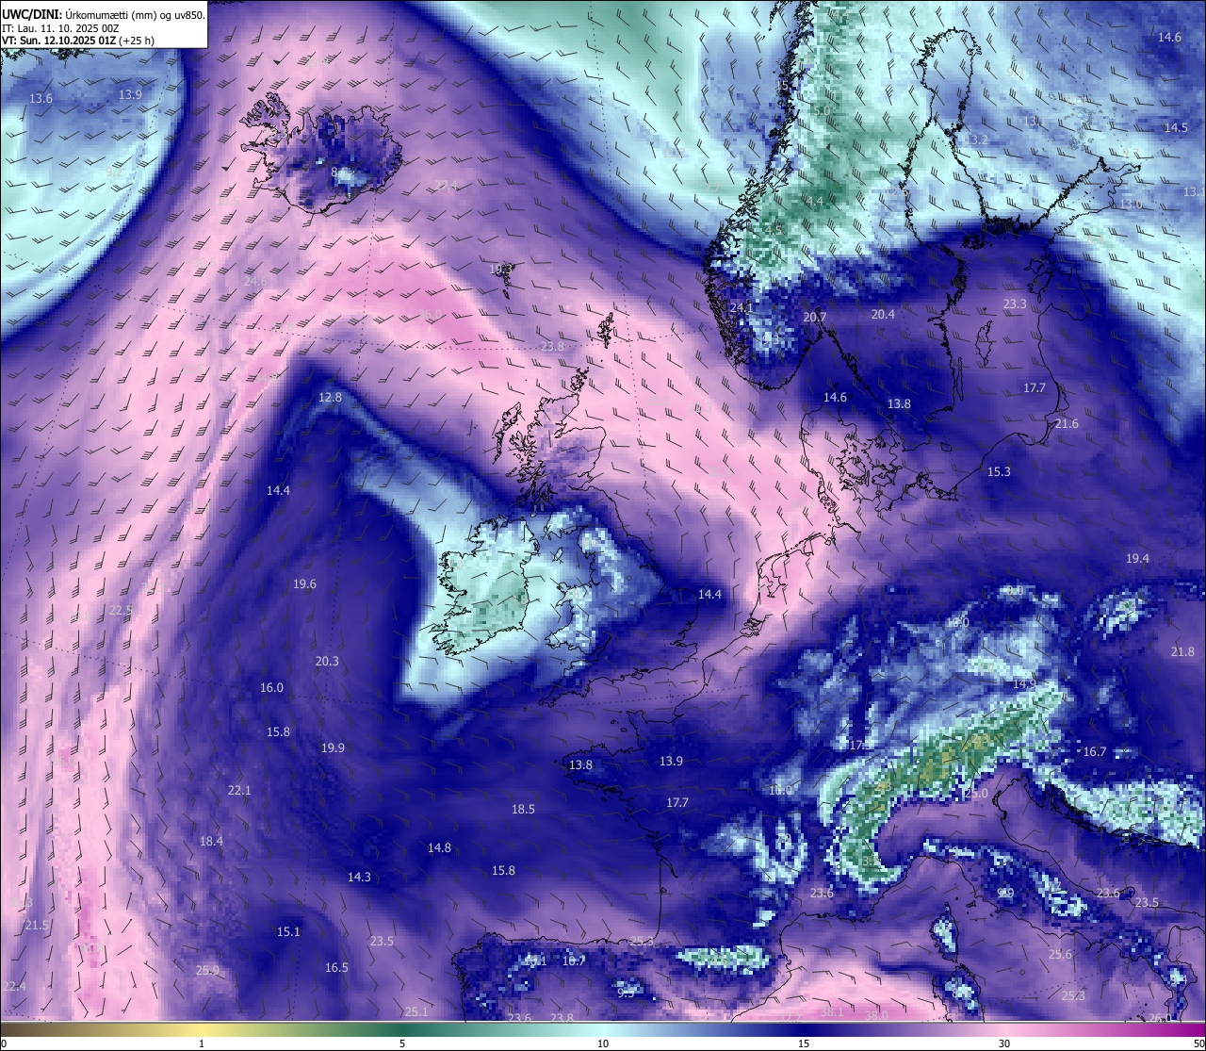Image resolution: width=1206 pixels, height=1051 pixels.
Task: Click the 22.1 value label
Action: click(x=239, y=791)
